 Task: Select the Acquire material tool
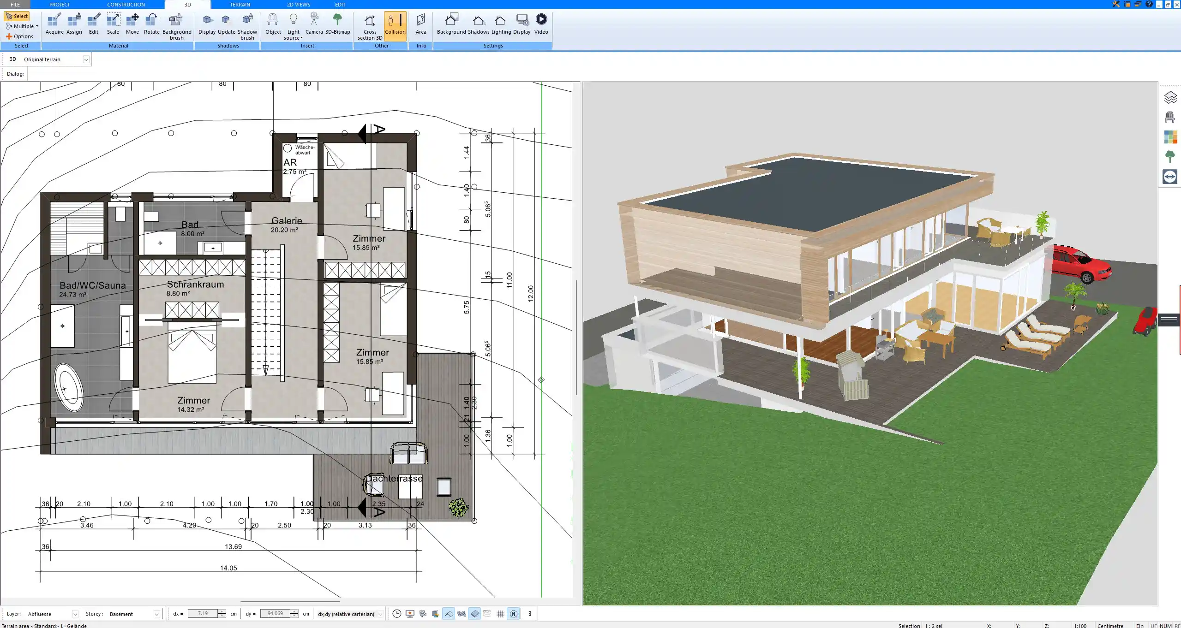[54, 24]
